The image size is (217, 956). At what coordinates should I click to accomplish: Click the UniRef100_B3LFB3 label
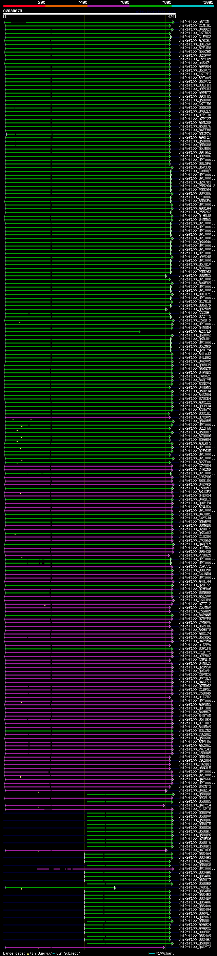194,85
